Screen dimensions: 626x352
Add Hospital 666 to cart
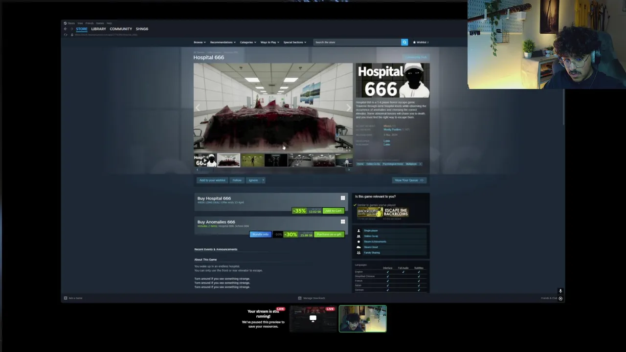334,211
